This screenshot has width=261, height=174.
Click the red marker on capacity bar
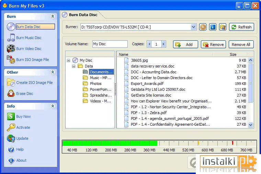232,142
